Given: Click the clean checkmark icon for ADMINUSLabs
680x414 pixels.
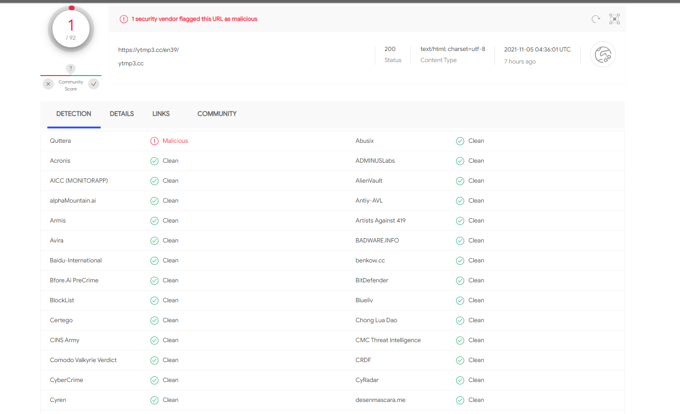Looking at the screenshot, I should tap(460, 161).
